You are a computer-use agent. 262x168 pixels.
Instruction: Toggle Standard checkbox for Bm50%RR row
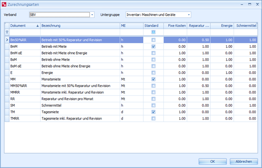(x=153, y=40)
